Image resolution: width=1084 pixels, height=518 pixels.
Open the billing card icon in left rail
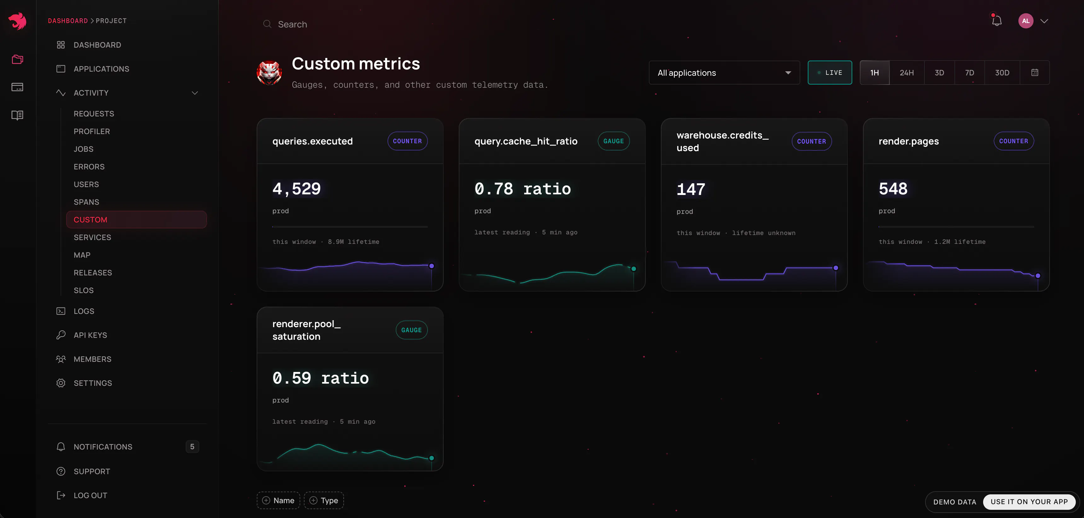point(17,87)
